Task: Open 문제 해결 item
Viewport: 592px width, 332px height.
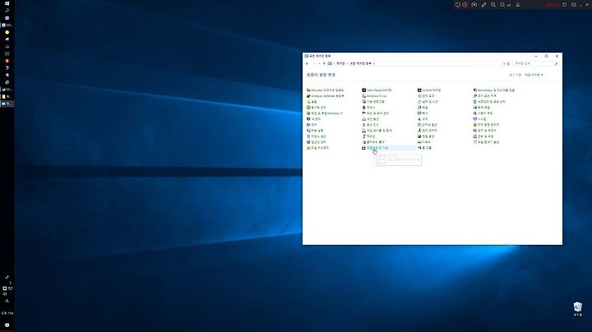Action: click(x=481, y=108)
